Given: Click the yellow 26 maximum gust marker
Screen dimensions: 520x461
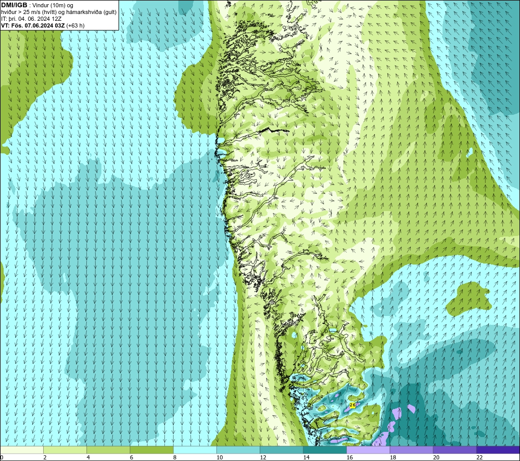Looking at the screenshot, I should click(x=353, y=405).
